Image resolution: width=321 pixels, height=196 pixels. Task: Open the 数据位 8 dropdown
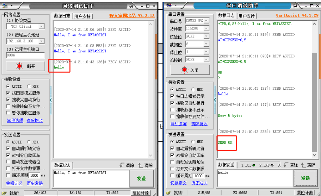coord(206,44)
